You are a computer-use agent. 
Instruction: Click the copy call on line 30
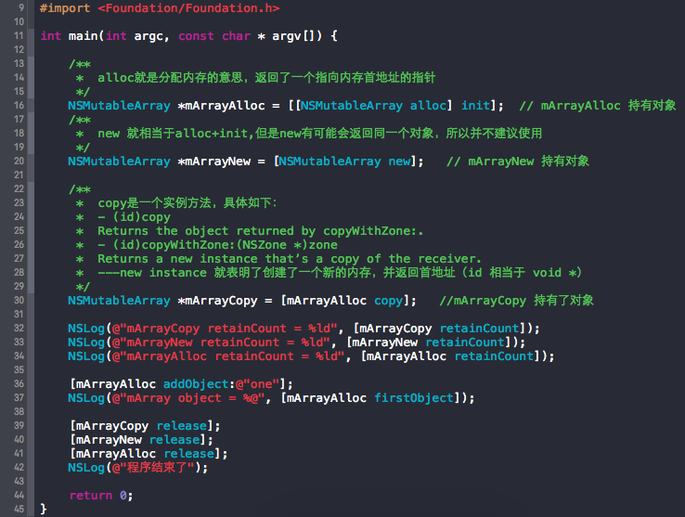click(x=388, y=300)
